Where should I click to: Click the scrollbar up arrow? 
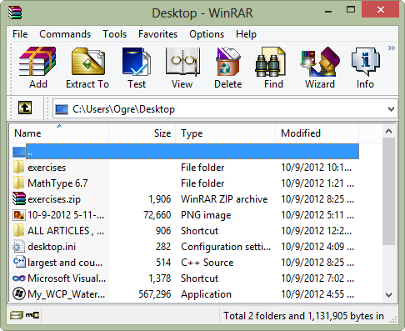[x=388, y=131]
